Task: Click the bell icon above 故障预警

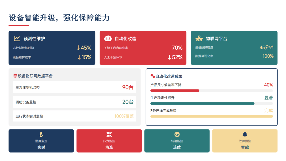Action: (245, 135)
